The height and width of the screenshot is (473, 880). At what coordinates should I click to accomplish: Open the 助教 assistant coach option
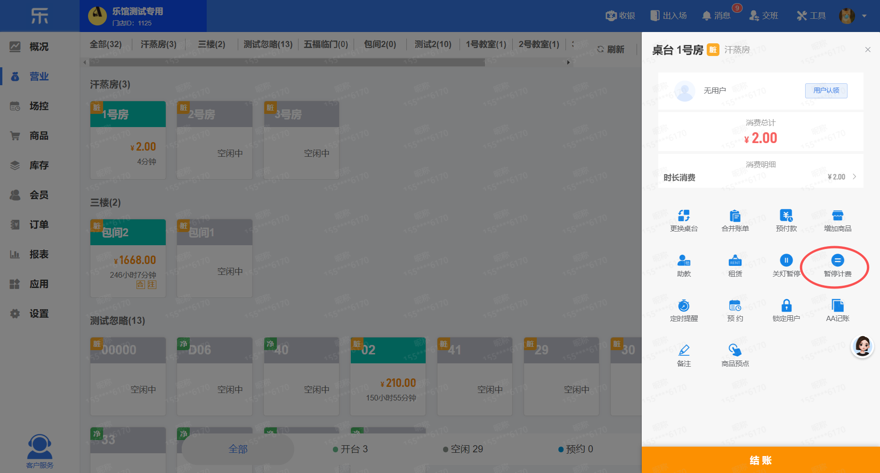[684, 260]
